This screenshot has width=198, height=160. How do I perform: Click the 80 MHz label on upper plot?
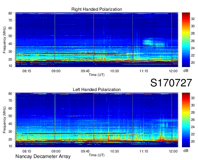[10, 13]
